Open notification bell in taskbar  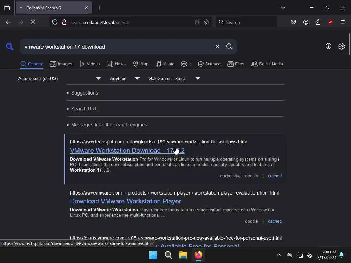pos(342,255)
